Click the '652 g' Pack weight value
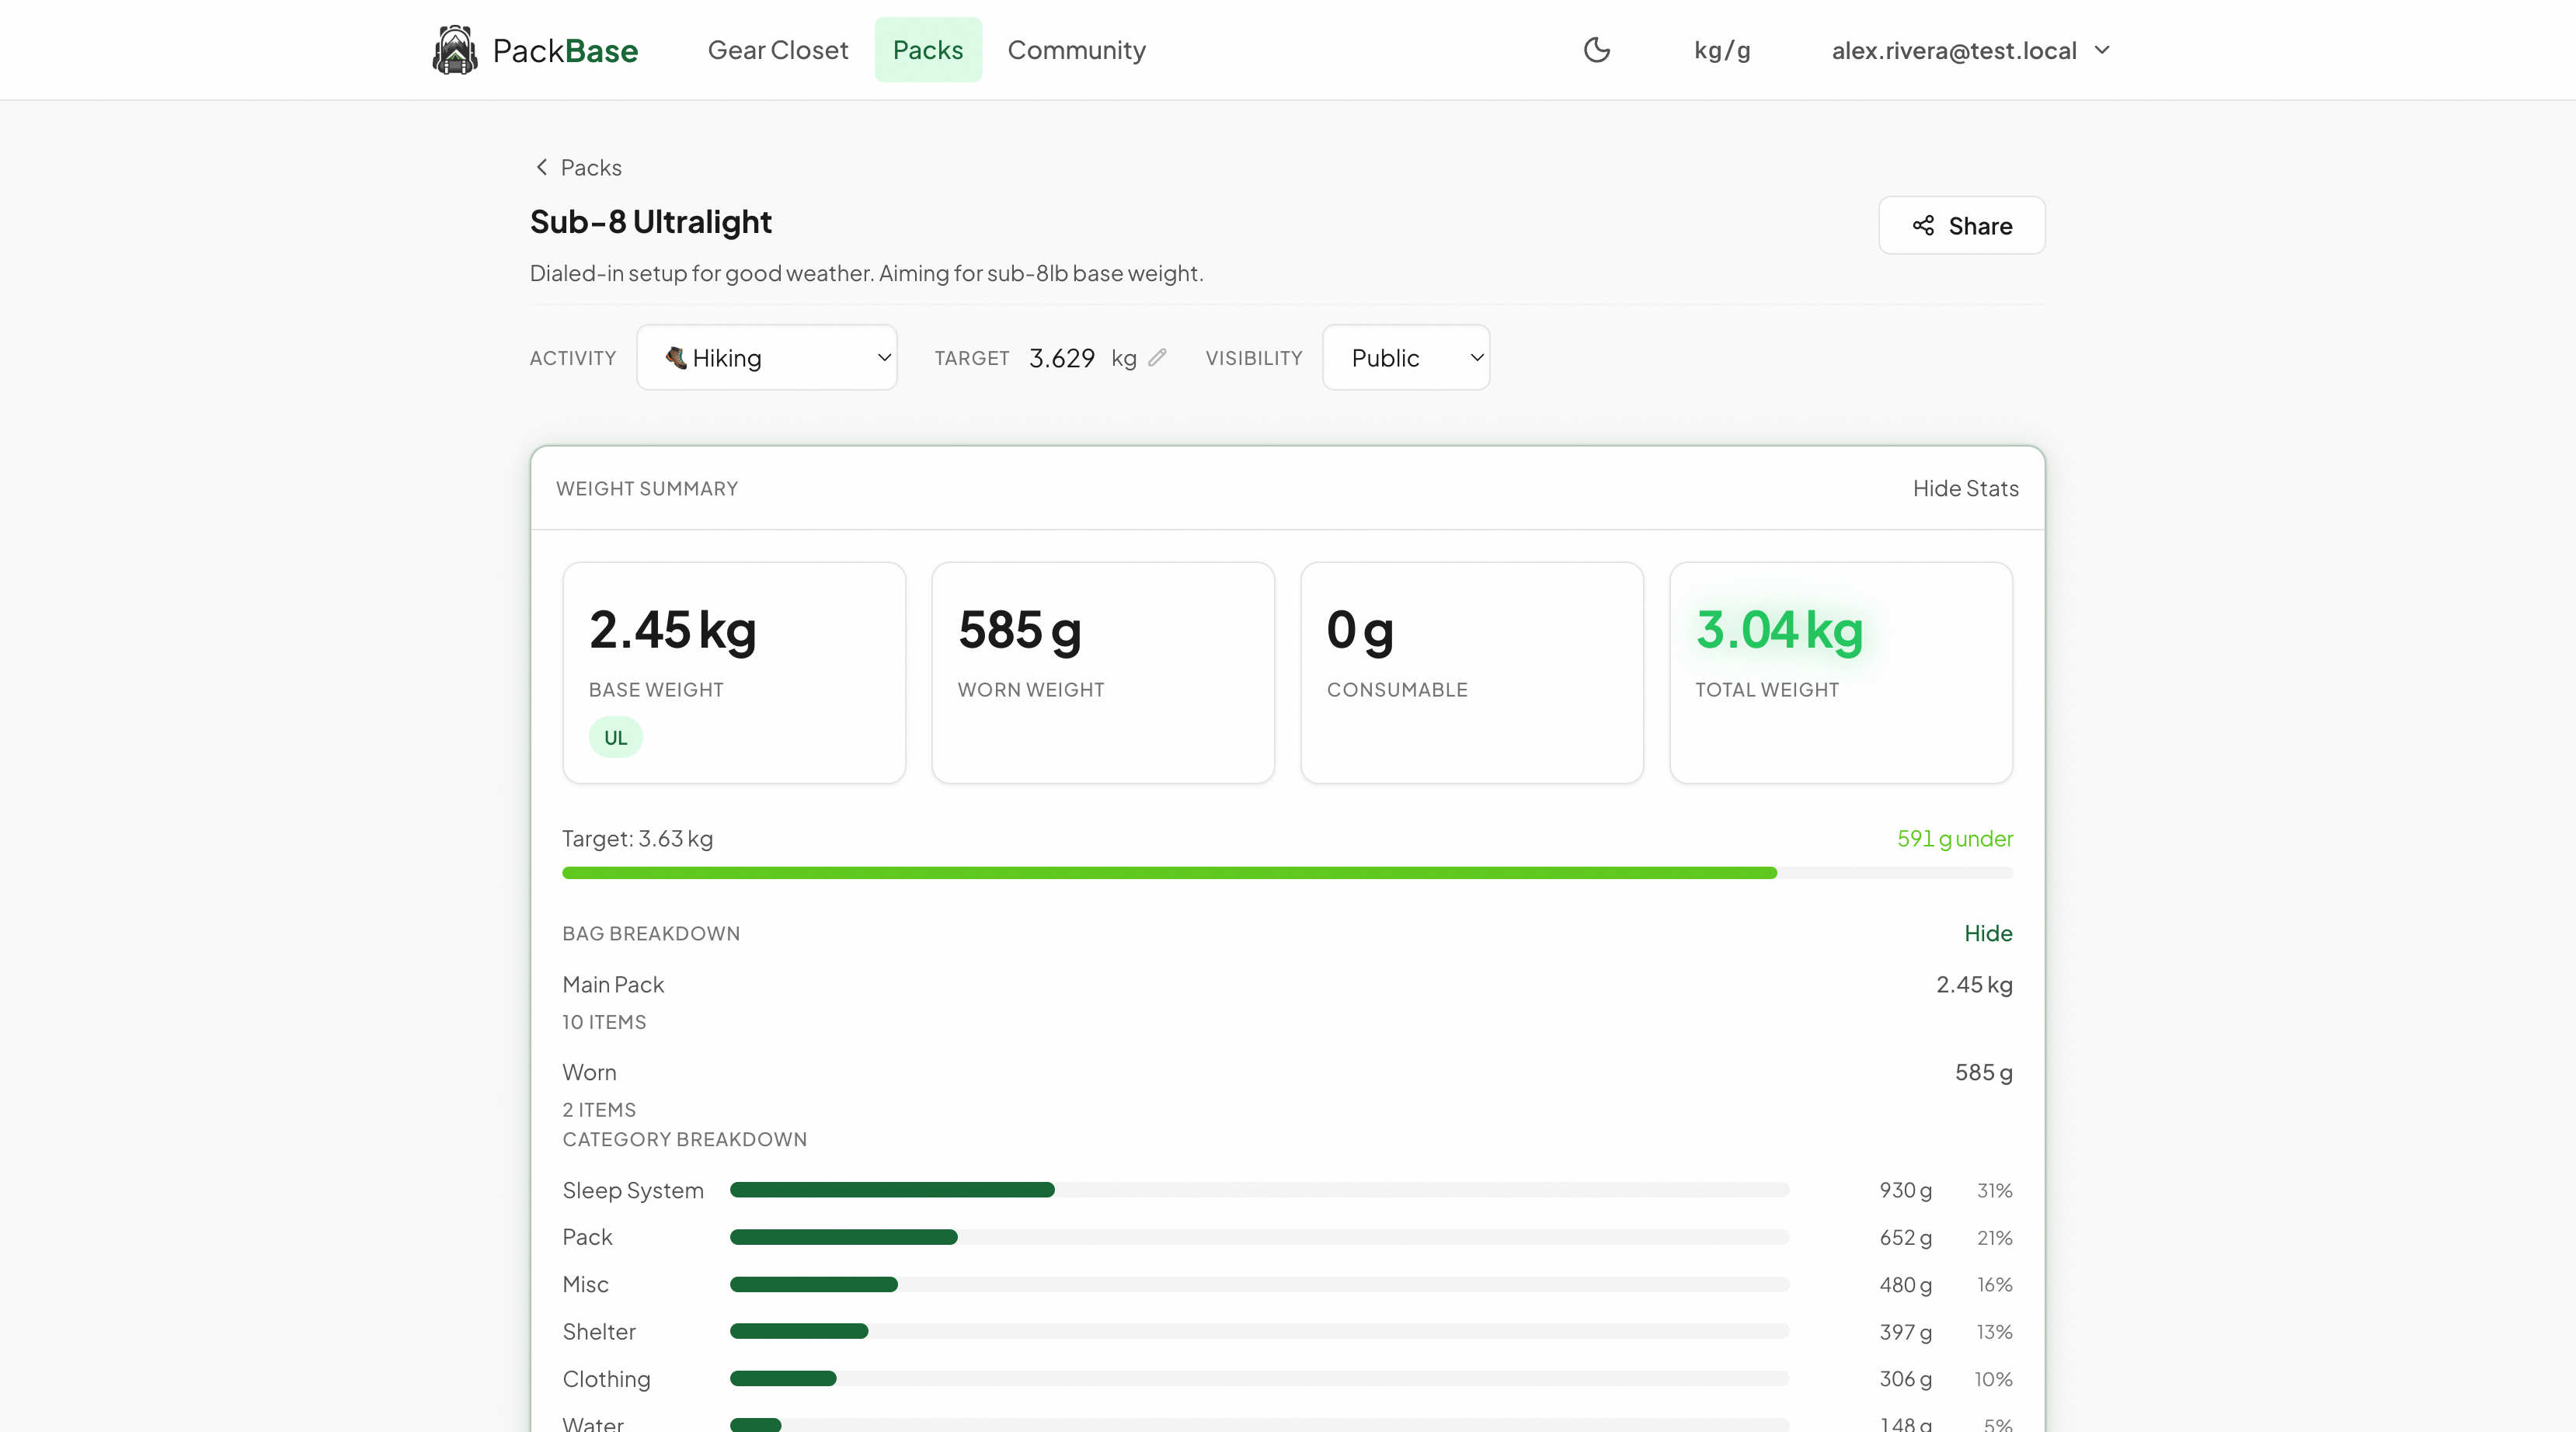2576x1432 pixels. [1905, 1237]
